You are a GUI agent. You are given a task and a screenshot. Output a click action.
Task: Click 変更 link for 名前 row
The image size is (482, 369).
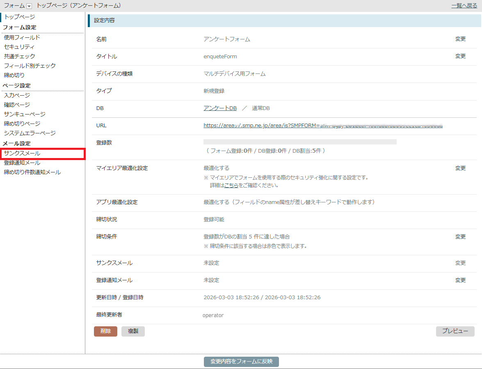pyautogui.click(x=460, y=39)
